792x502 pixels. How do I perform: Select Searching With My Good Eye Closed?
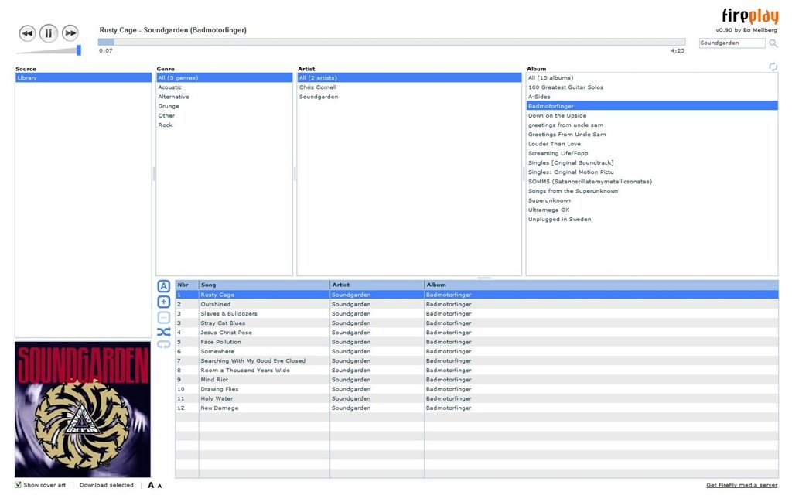point(476,361)
